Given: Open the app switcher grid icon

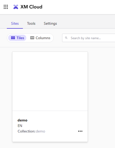Looking at the screenshot, I should (x=6, y=7).
